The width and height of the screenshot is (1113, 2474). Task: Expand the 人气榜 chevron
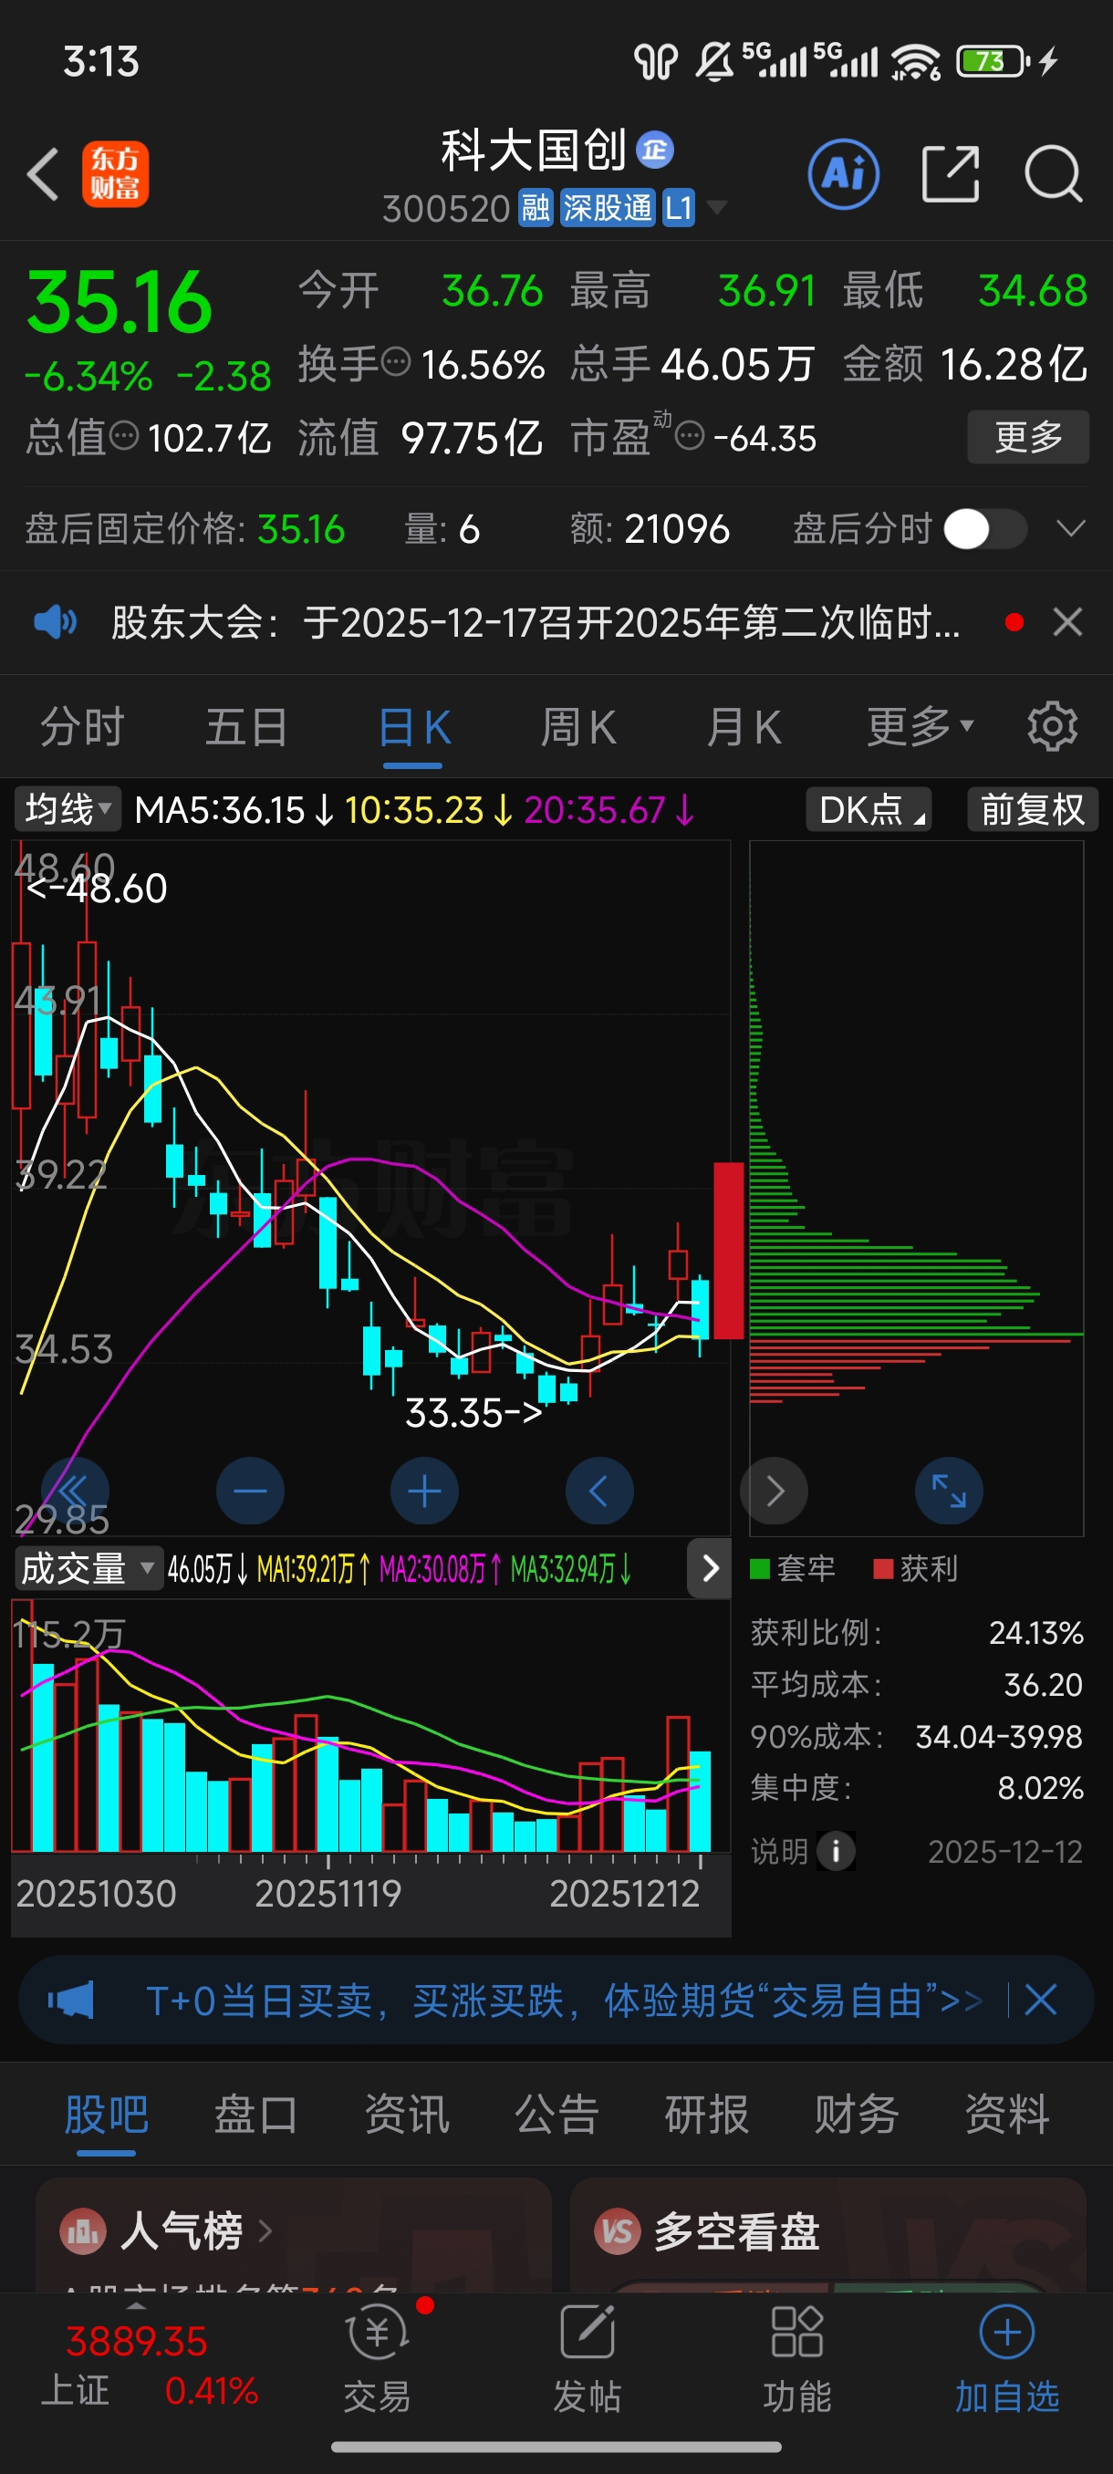(x=265, y=2230)
